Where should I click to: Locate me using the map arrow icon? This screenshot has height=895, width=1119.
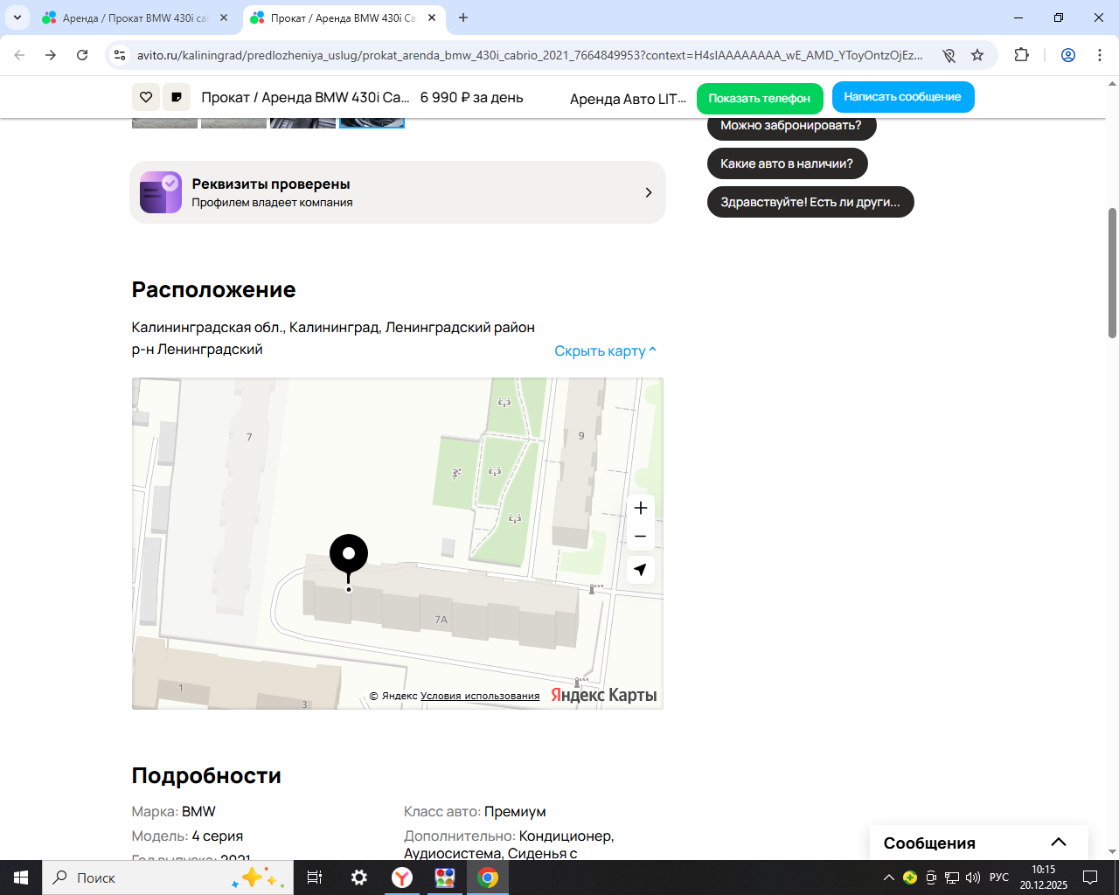click(x=641, y=570)
